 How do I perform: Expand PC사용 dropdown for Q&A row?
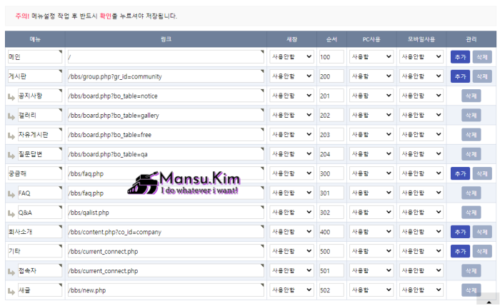(x=371, y=212)
